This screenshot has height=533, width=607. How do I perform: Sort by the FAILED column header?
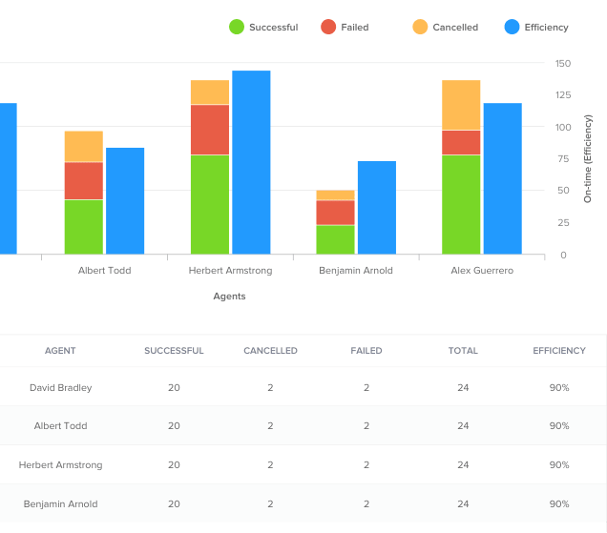(x=366, y=351)
